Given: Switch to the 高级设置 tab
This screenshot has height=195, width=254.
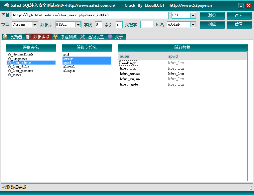Looking at the screenshot, I should (93, 37).
